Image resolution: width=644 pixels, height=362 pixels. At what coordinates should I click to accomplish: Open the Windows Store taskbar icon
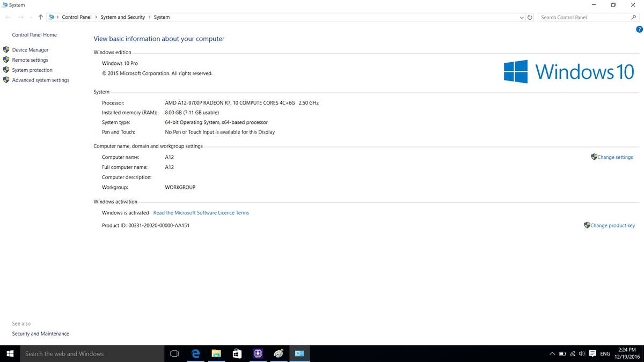coord(237,354)
